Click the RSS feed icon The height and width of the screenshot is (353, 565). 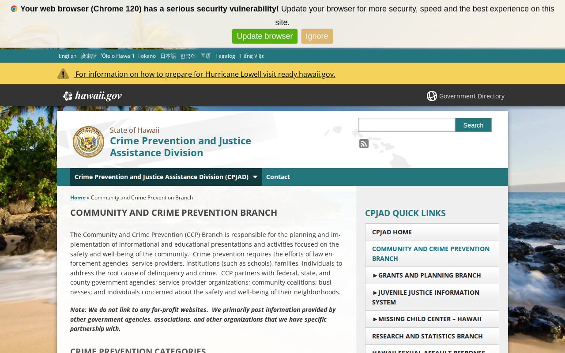coord(364,143)
